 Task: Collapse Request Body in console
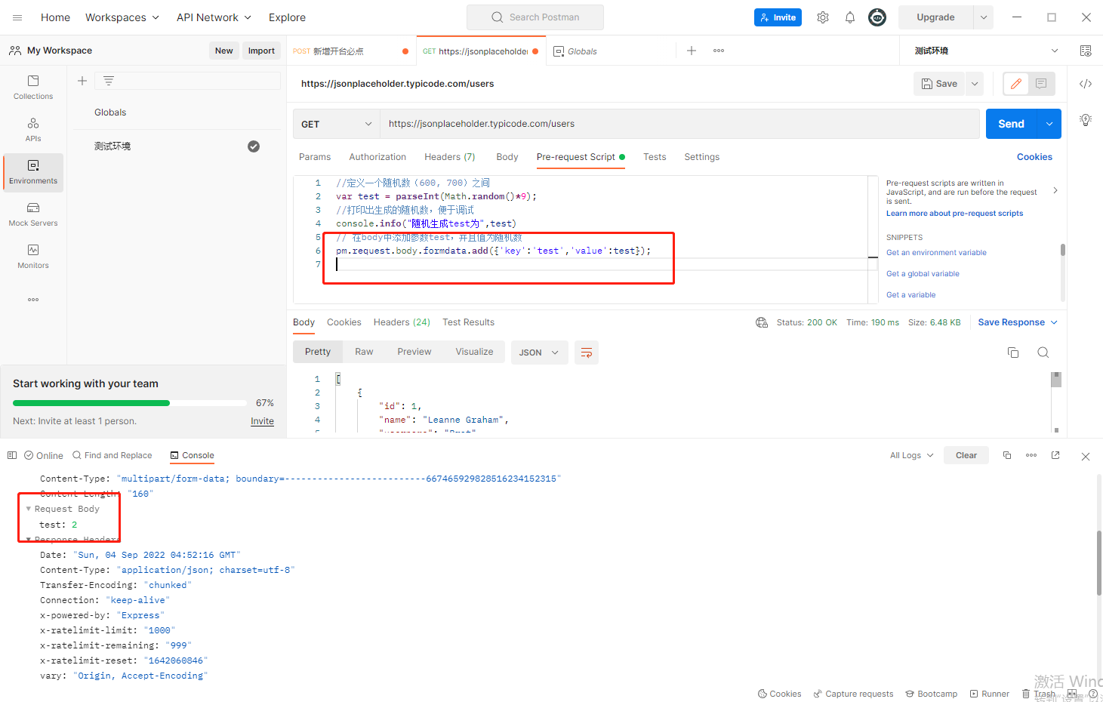29,509
